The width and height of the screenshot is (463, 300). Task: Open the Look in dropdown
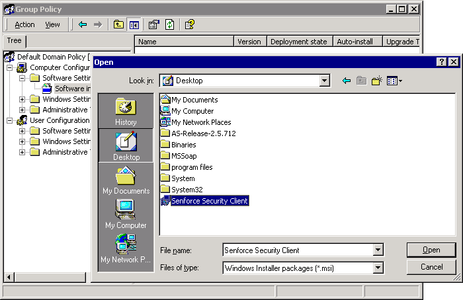[324, 81]
